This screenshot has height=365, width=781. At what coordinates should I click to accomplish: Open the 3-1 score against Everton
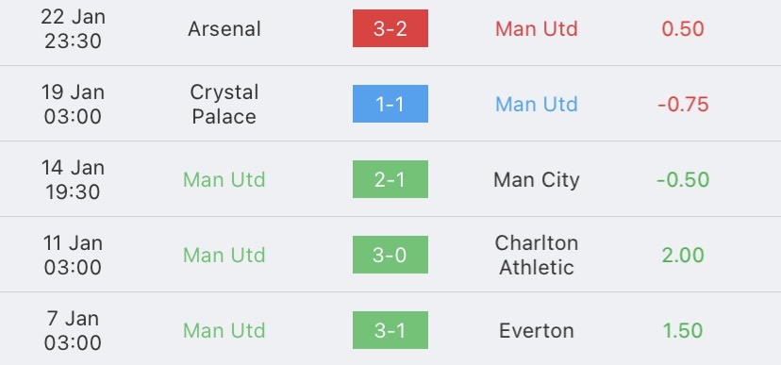390,330
